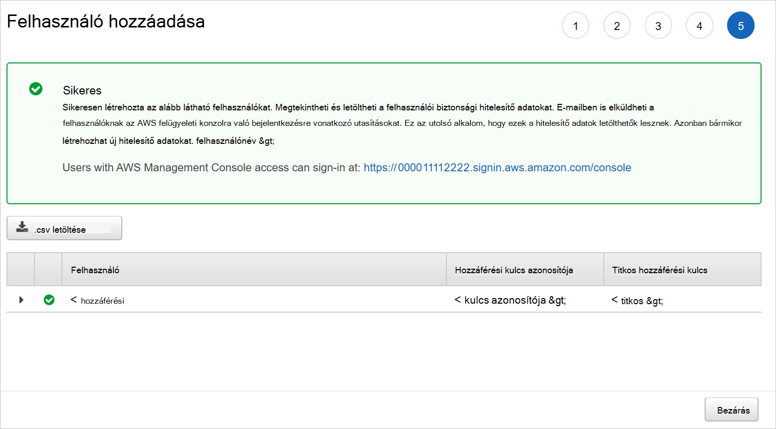Click the download icon on the .csv letöltése button
Viewport: 776px width, 429px height.
22,227
